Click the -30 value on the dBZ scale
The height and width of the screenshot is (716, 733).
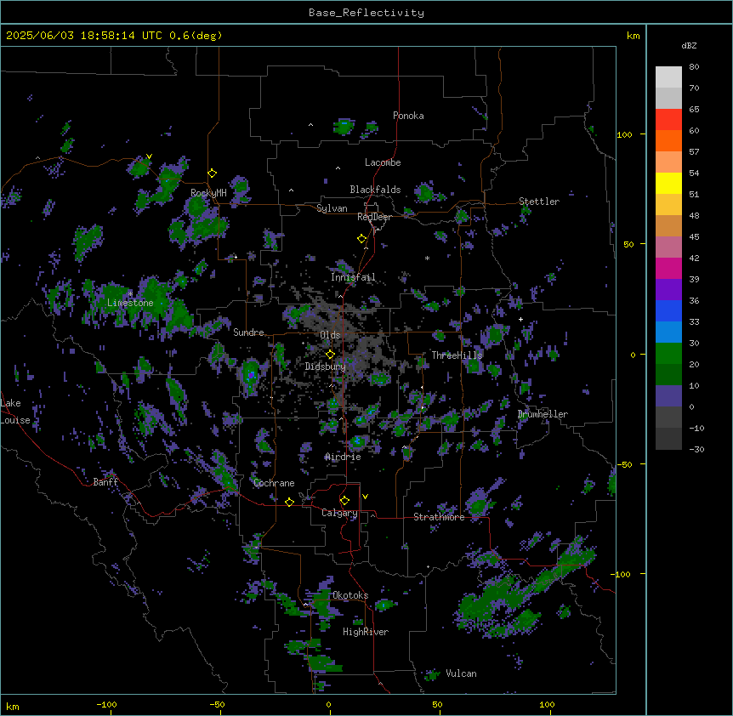pos(696,450)
